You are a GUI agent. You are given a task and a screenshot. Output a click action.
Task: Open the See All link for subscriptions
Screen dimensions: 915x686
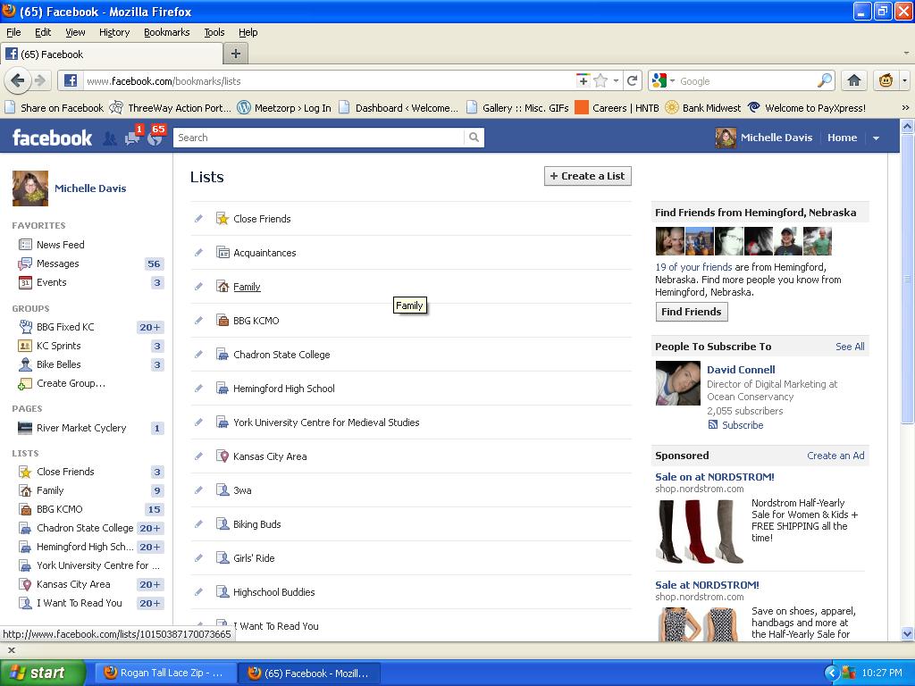click(850, 347)
